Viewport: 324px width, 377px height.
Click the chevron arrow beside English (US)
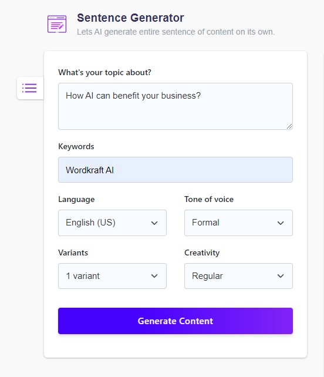pos(154,223)
